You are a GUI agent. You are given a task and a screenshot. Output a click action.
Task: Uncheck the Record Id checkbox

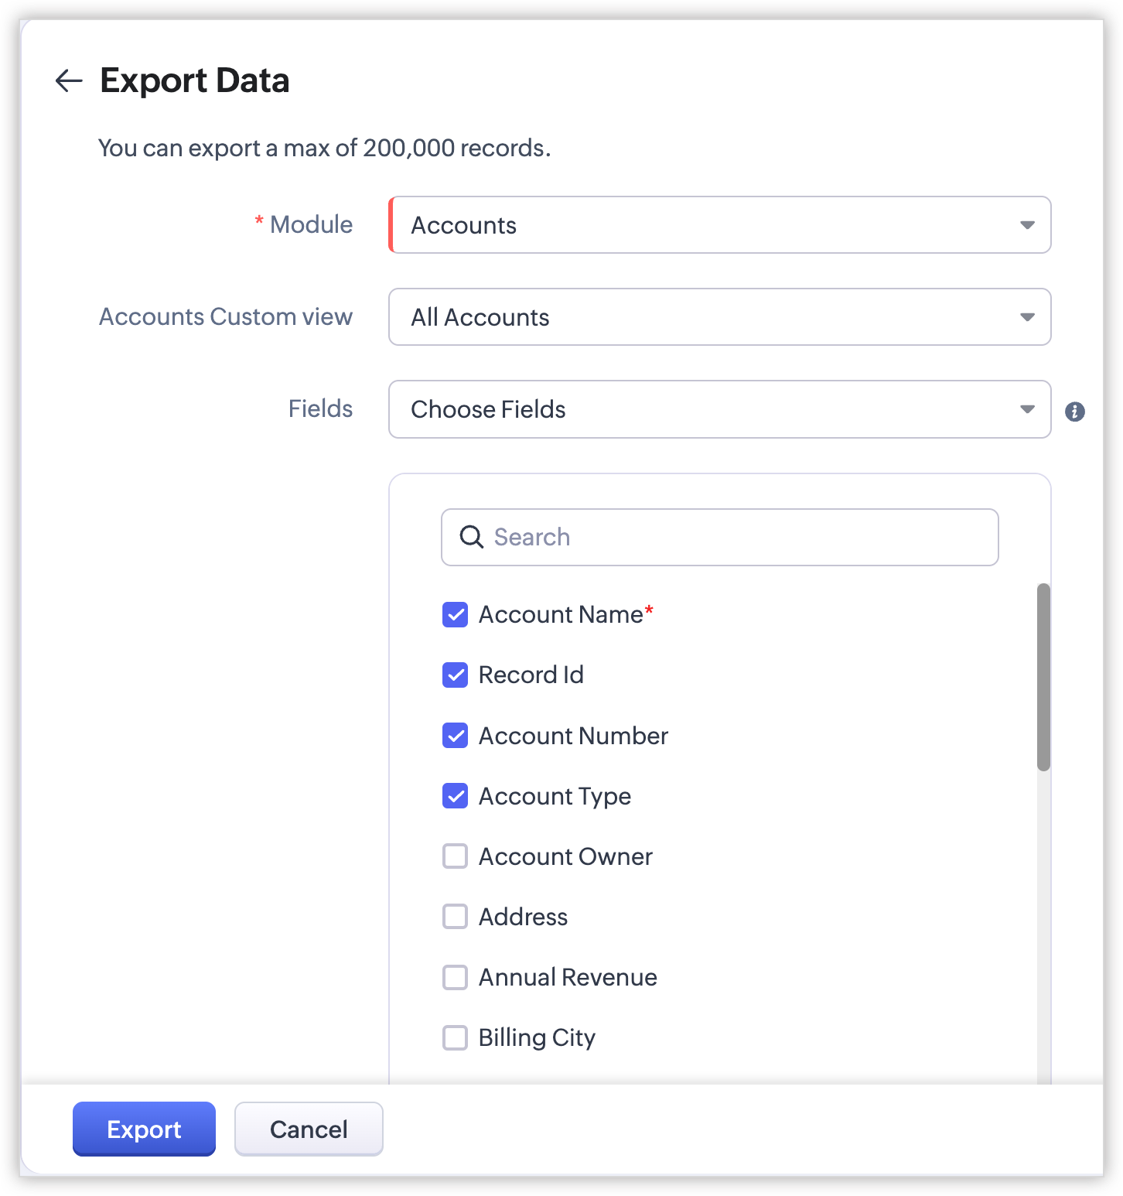pyautogui.click(x=455, y=675)
